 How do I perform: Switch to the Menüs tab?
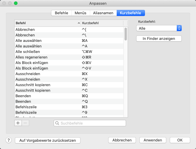click(80, 13)
